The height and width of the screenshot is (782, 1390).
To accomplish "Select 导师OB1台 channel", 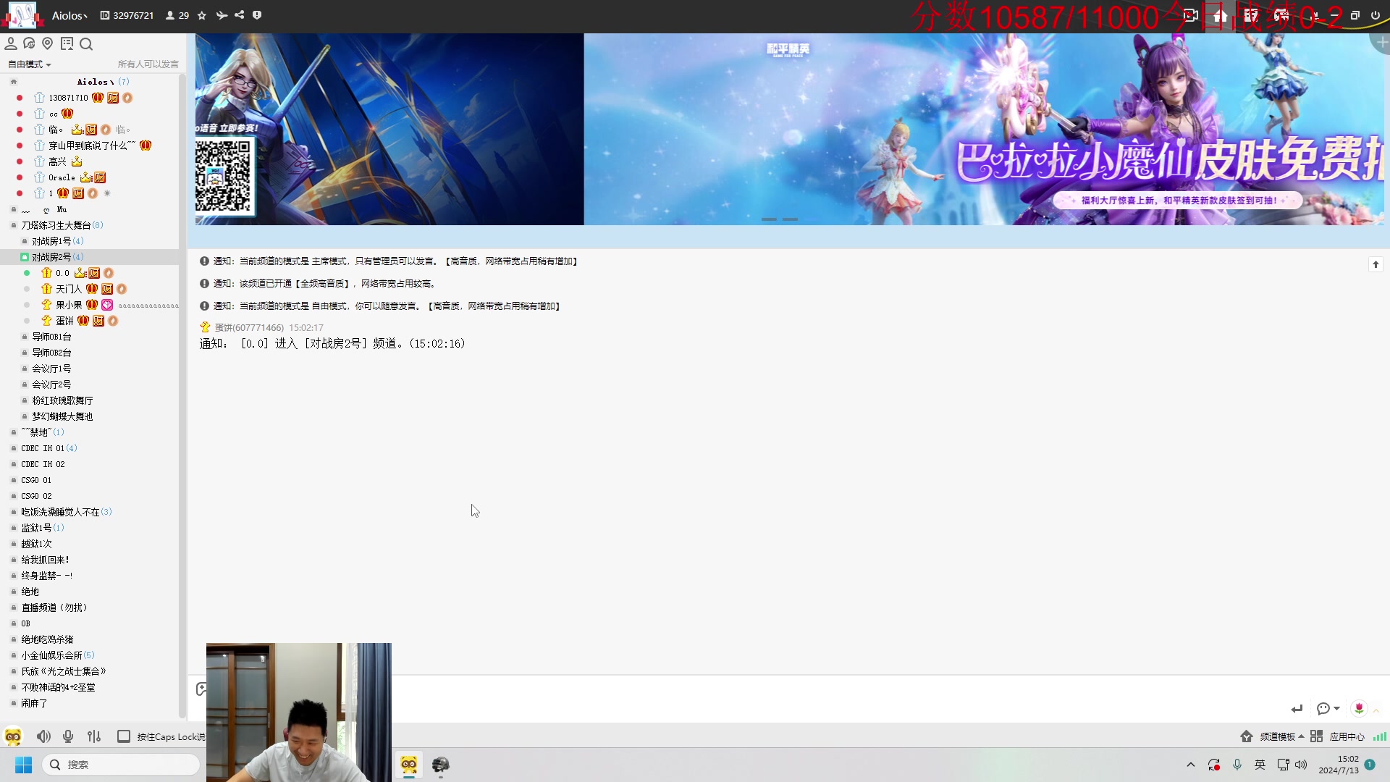I will pos(51,337).
